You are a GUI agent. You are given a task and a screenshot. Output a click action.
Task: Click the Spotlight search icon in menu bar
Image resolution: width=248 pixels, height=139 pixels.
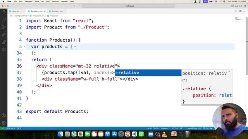220,2
